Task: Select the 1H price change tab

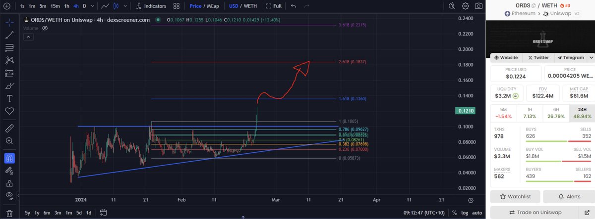Action: (x=529, y=113)
